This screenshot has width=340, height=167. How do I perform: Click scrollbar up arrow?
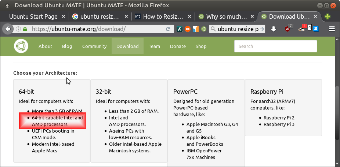point(337,40)
